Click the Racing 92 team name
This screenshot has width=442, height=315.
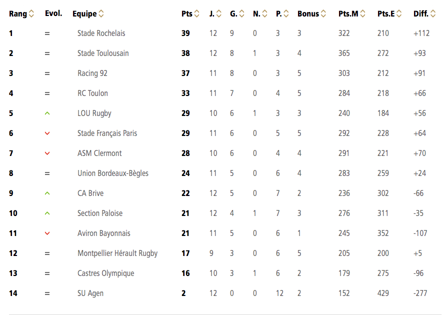pyautogui.click(x=92, y=73)
